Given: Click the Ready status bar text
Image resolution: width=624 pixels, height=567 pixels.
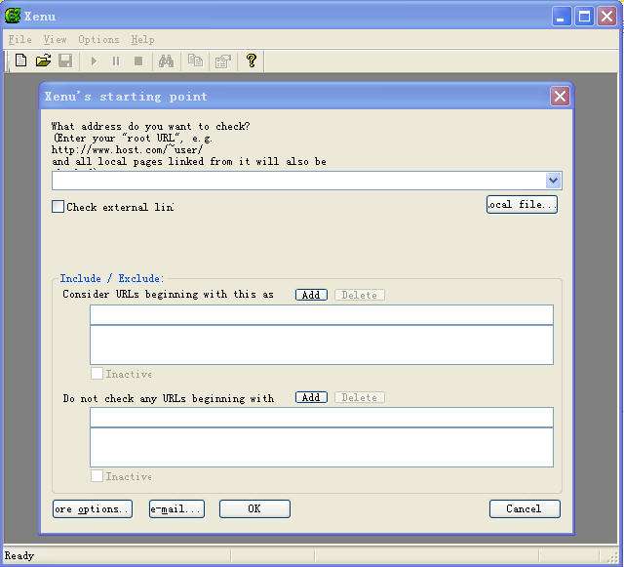Looking at the screenshot, I should point(19,555).
